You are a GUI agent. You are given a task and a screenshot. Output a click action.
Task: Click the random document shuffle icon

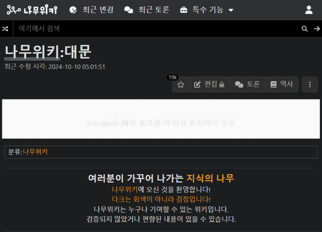pos(5,29)
